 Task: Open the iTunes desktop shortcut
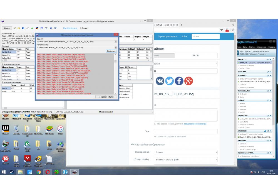click(60, 129)
